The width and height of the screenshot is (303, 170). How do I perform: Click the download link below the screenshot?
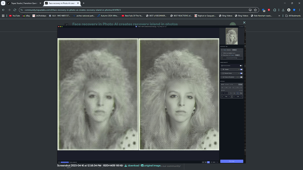[x=133, y=165]
